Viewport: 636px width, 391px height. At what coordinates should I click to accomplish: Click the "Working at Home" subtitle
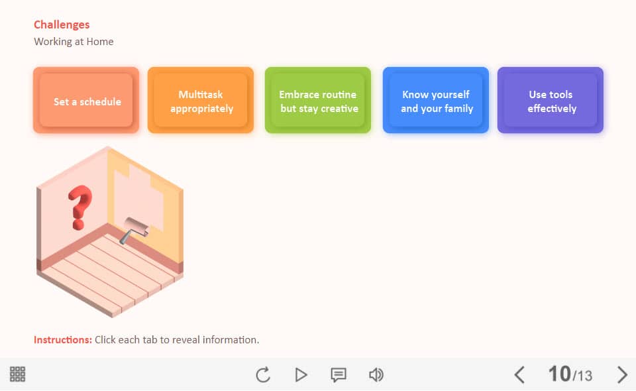pyautogui.click(x=74, y=42)
